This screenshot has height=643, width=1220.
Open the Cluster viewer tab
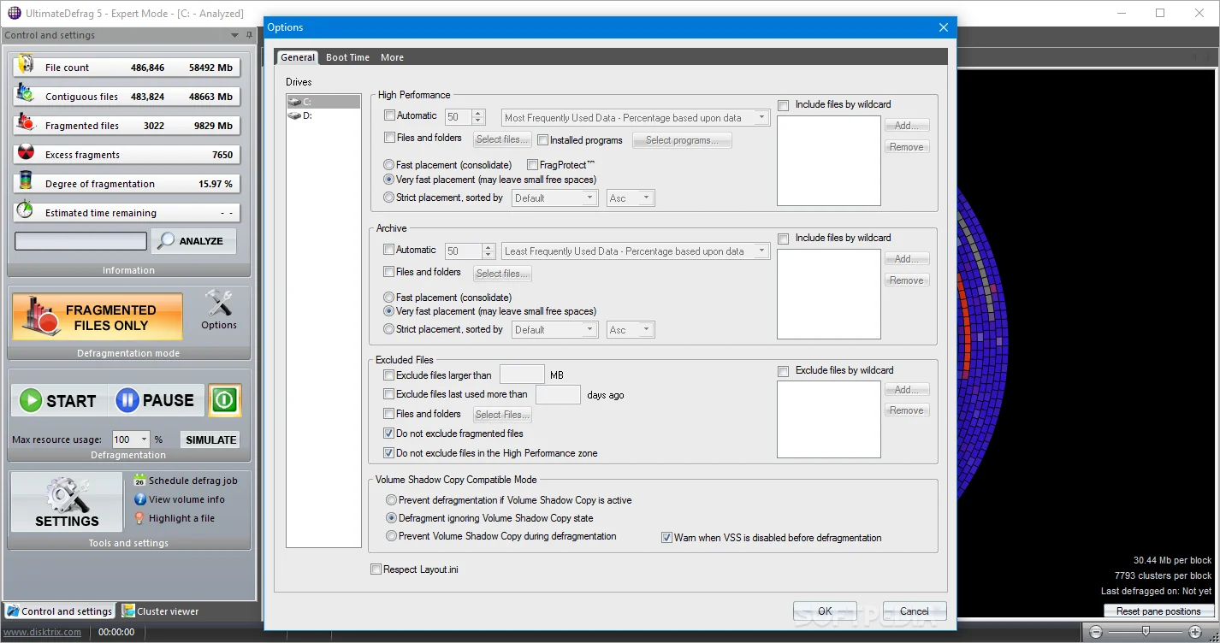(161, 611)
